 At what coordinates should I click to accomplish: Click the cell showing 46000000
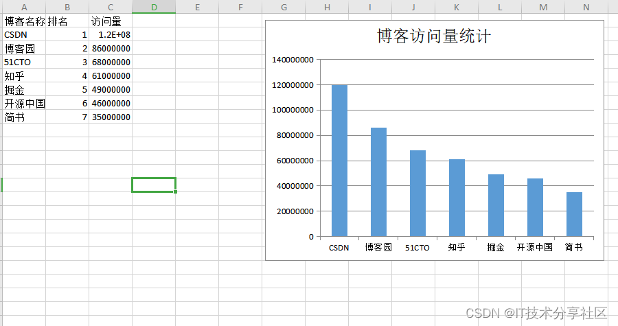(x=111, y=103)
